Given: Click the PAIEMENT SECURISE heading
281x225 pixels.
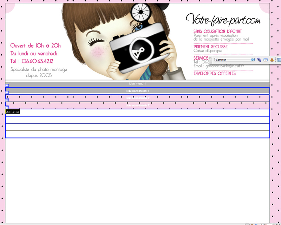Looking at the screenshot, I should [x=210, y=47].
